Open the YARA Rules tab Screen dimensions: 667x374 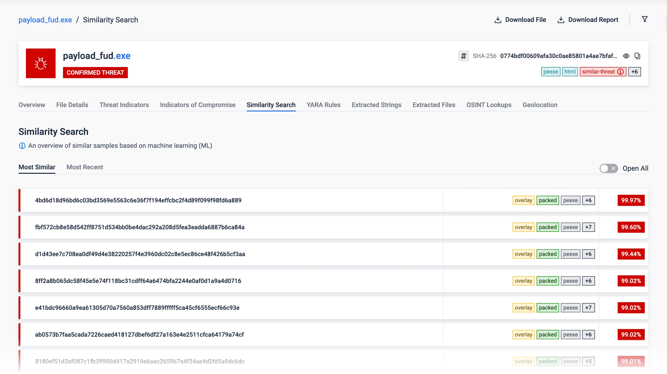tap(323, 105)
